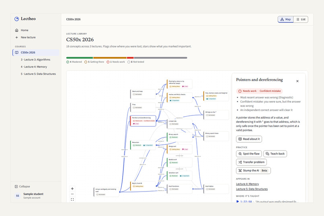Close the Pointers and dereferencing panel
The height and width of the screenshot is (216, 324).
pyautogui.click(x=297, y=81)
